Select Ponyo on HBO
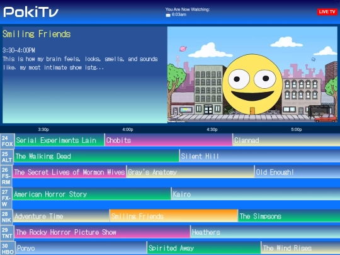 (x=81, y=248)
